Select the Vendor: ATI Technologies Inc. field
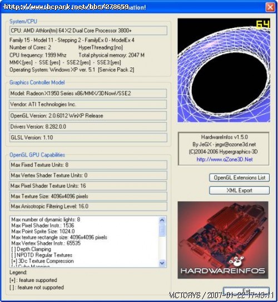Viewport: 278px width, 302px height. pos(88,104)
